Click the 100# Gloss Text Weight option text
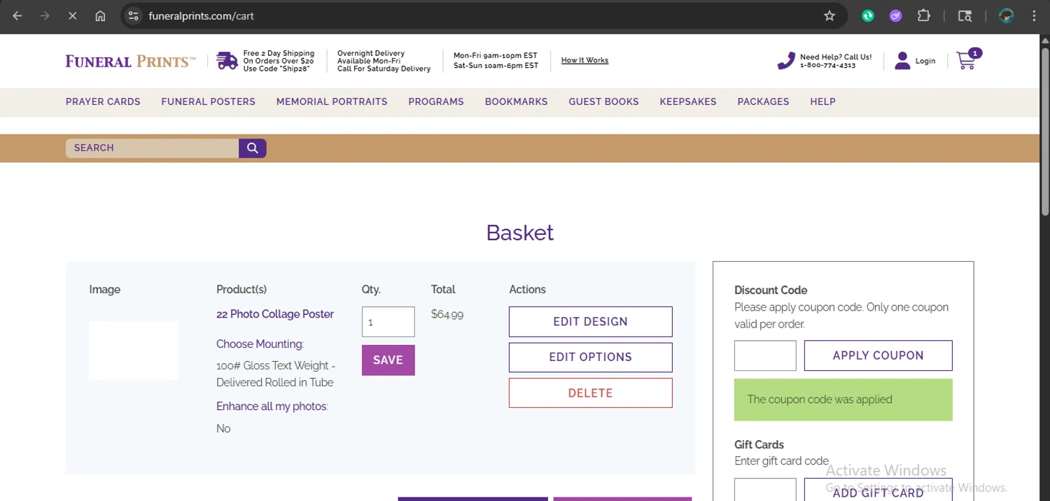The width and height of the screenshot is (1050, 501). coord(276,374)
